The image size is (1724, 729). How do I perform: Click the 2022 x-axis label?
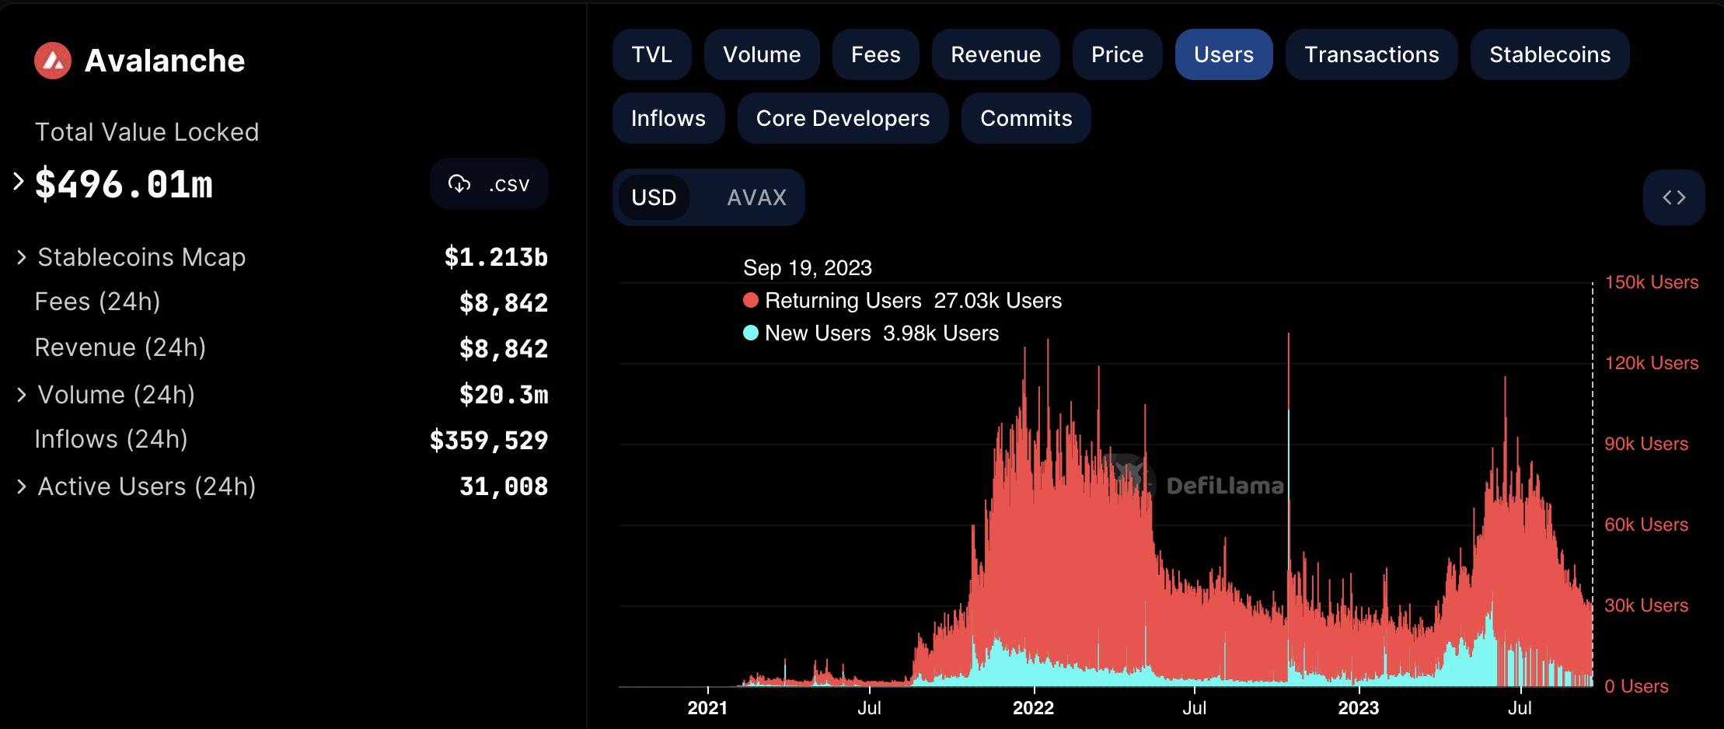pos(1033,708)
